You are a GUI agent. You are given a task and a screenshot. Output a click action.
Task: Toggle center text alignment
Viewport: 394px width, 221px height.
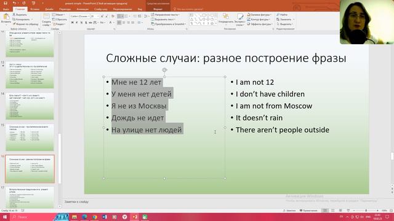pyautogui.click(x=124, y=23)
